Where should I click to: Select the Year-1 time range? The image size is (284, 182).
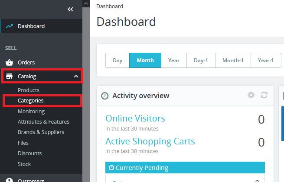pos(265,61)
